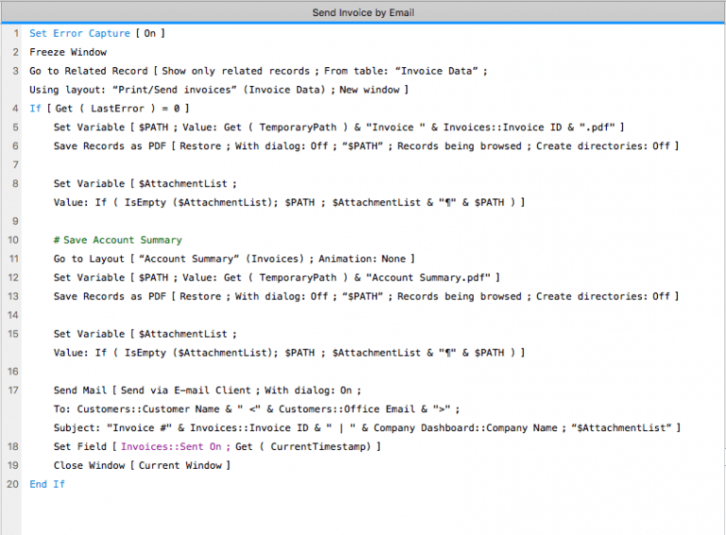Select the Set Field Invoices::Sent On step
726x535 pixels.
point(217,446)
